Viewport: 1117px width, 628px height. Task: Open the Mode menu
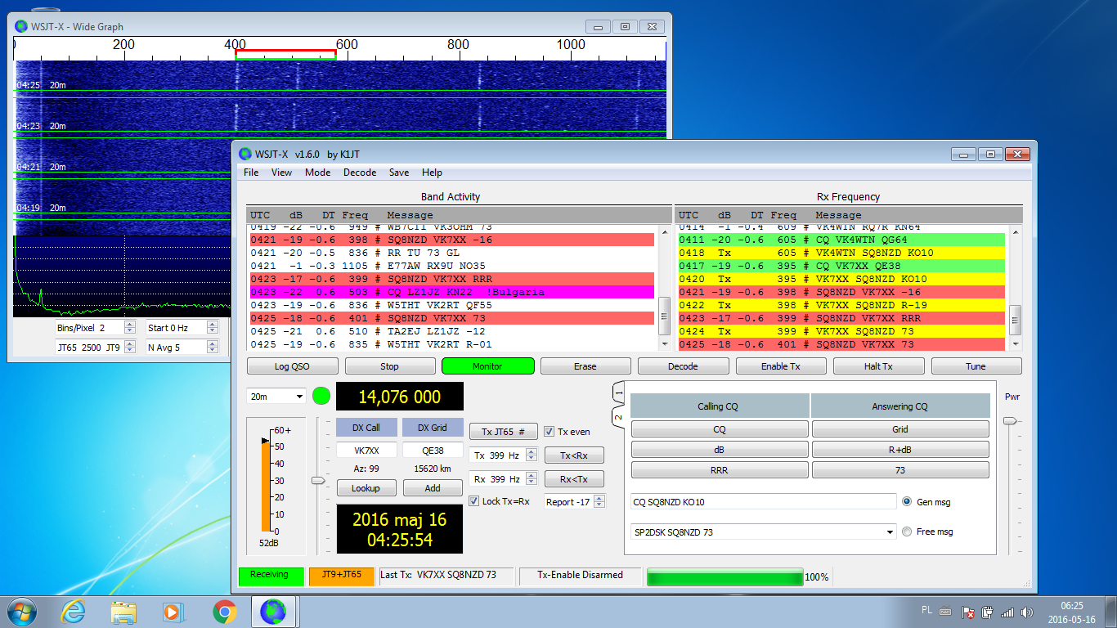point(317,173)
